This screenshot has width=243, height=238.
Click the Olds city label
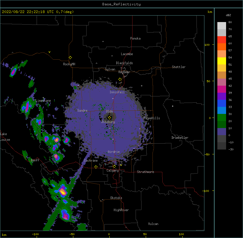109,111
